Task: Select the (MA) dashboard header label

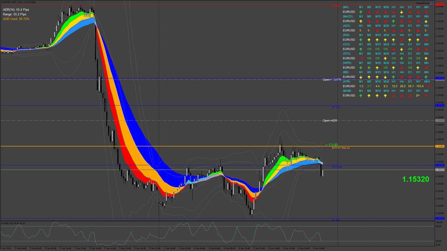Action: 346,7
